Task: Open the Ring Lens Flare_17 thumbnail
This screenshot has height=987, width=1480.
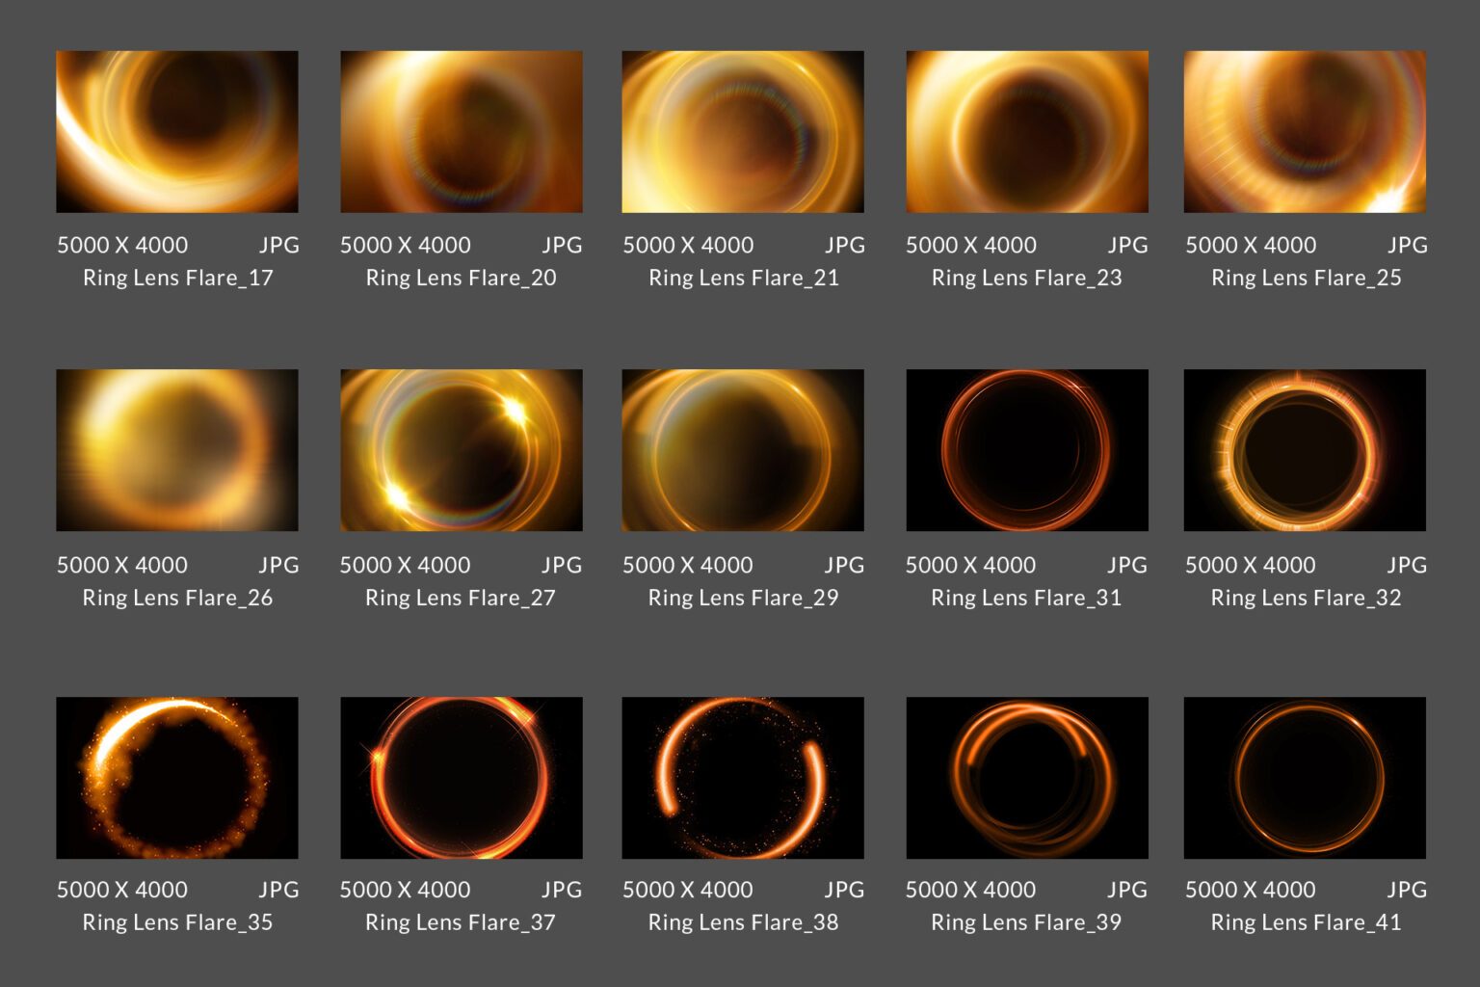Action: (x=177, y=131)
